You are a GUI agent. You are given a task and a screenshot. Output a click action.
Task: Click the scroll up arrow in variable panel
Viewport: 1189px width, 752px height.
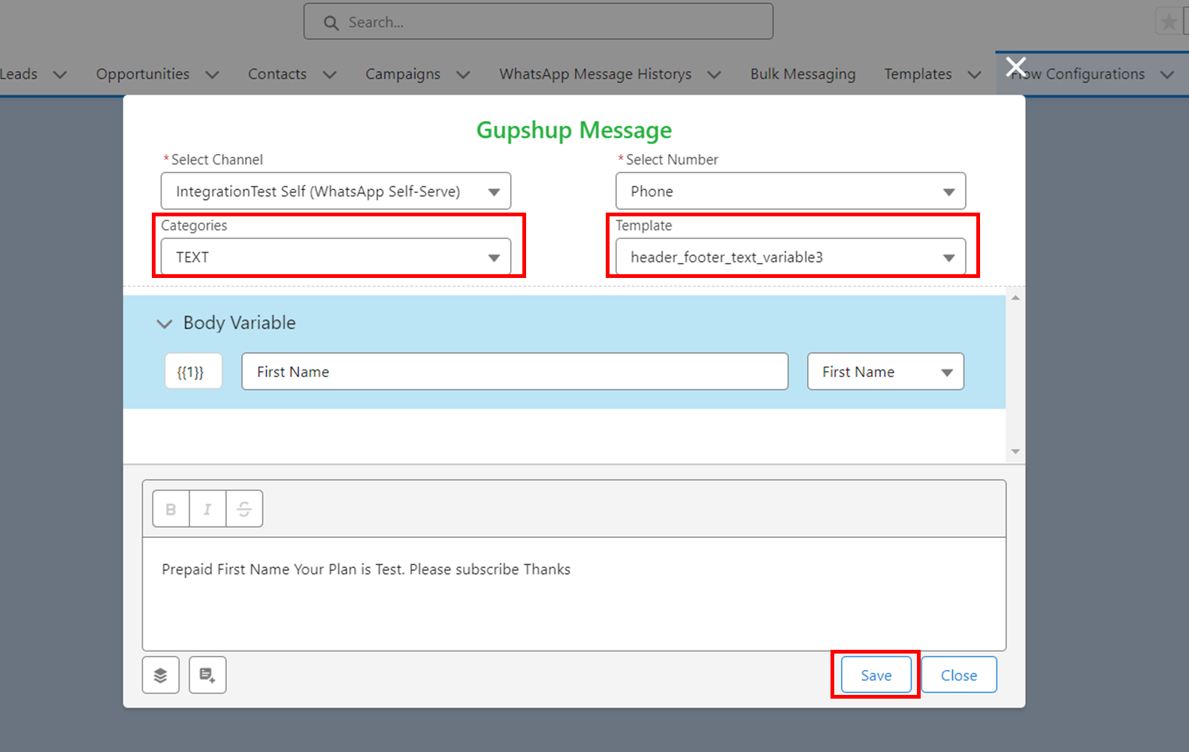click(x=1015, y=298)
